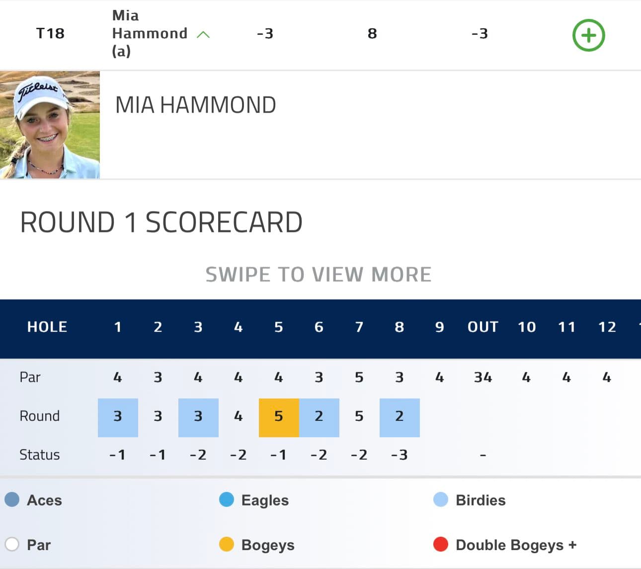The image size is (641, 569).
Task: Click the SWIPE TO VIEW MORE text
Action: [x=319, y=274]
